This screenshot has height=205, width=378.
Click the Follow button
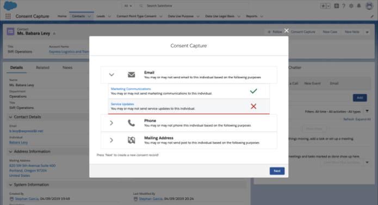coord(275,32)
